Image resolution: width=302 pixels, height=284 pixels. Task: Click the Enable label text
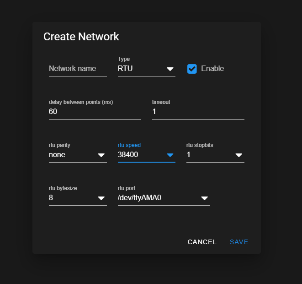tap(212, 69)
